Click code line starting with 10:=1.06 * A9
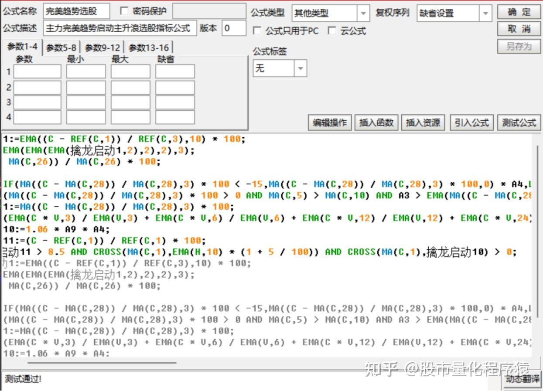Viewport: 543px width, 391px height. coord(57,229)
